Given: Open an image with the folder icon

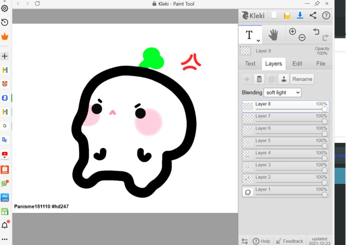Looking at the screenshot, I should click(x=287, y=16).
